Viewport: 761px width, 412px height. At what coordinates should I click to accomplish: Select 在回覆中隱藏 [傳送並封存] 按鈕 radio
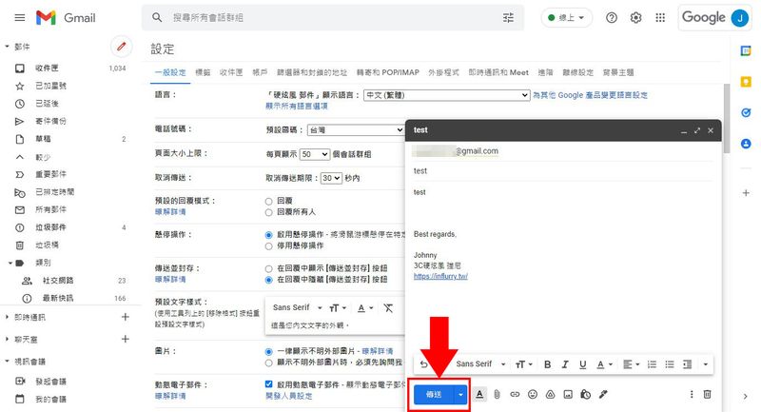pyautogui.click(x=268, y=280)
